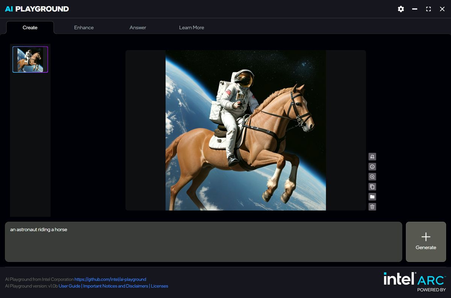Open the Licenses link
Viewport: 451px width, 298px height.
click(159, 286)
